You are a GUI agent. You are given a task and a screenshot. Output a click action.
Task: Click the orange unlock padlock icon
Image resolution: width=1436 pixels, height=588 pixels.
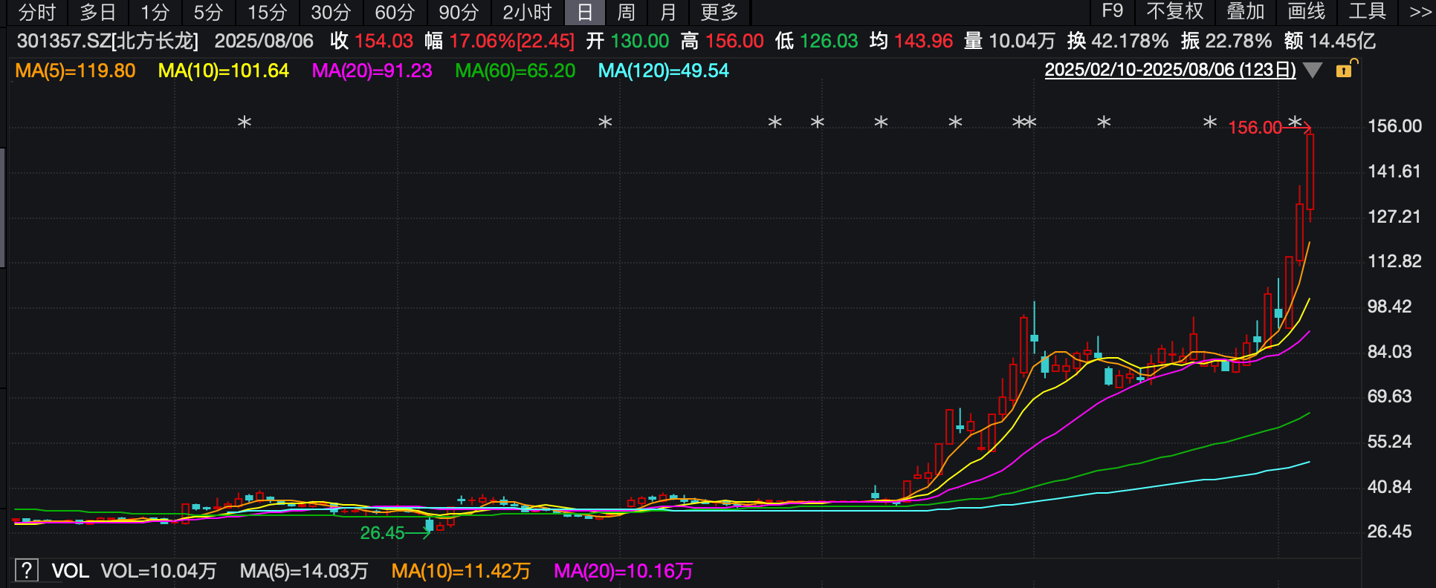(x=1345, y=70)
